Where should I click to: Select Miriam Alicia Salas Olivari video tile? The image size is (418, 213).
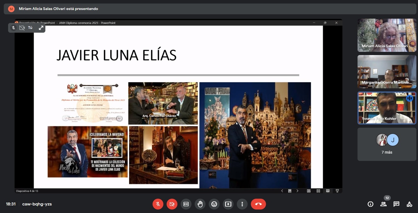(x=387, y=35)
